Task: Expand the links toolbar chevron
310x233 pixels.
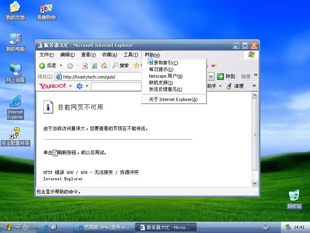Action: [256, 75]
